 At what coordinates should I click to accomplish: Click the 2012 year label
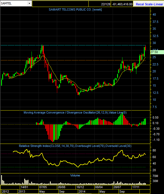pos(6,191)
